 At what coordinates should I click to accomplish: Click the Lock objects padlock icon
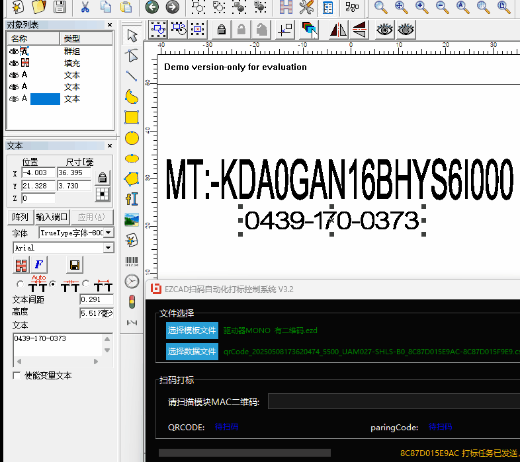coord(222,30)
